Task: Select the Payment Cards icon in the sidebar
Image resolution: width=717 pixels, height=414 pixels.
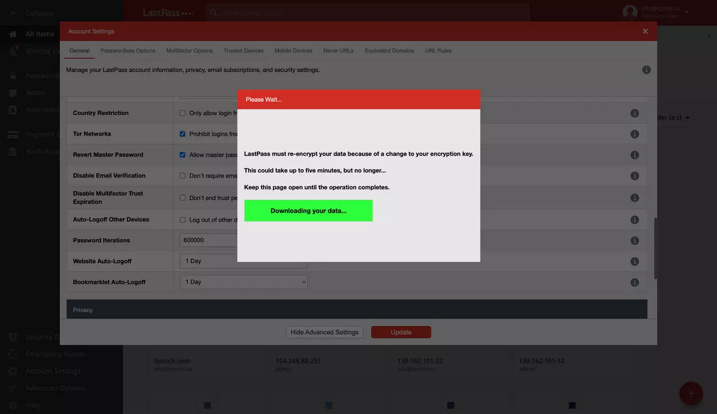Action: pyautogui.click(x=13, y=134)
